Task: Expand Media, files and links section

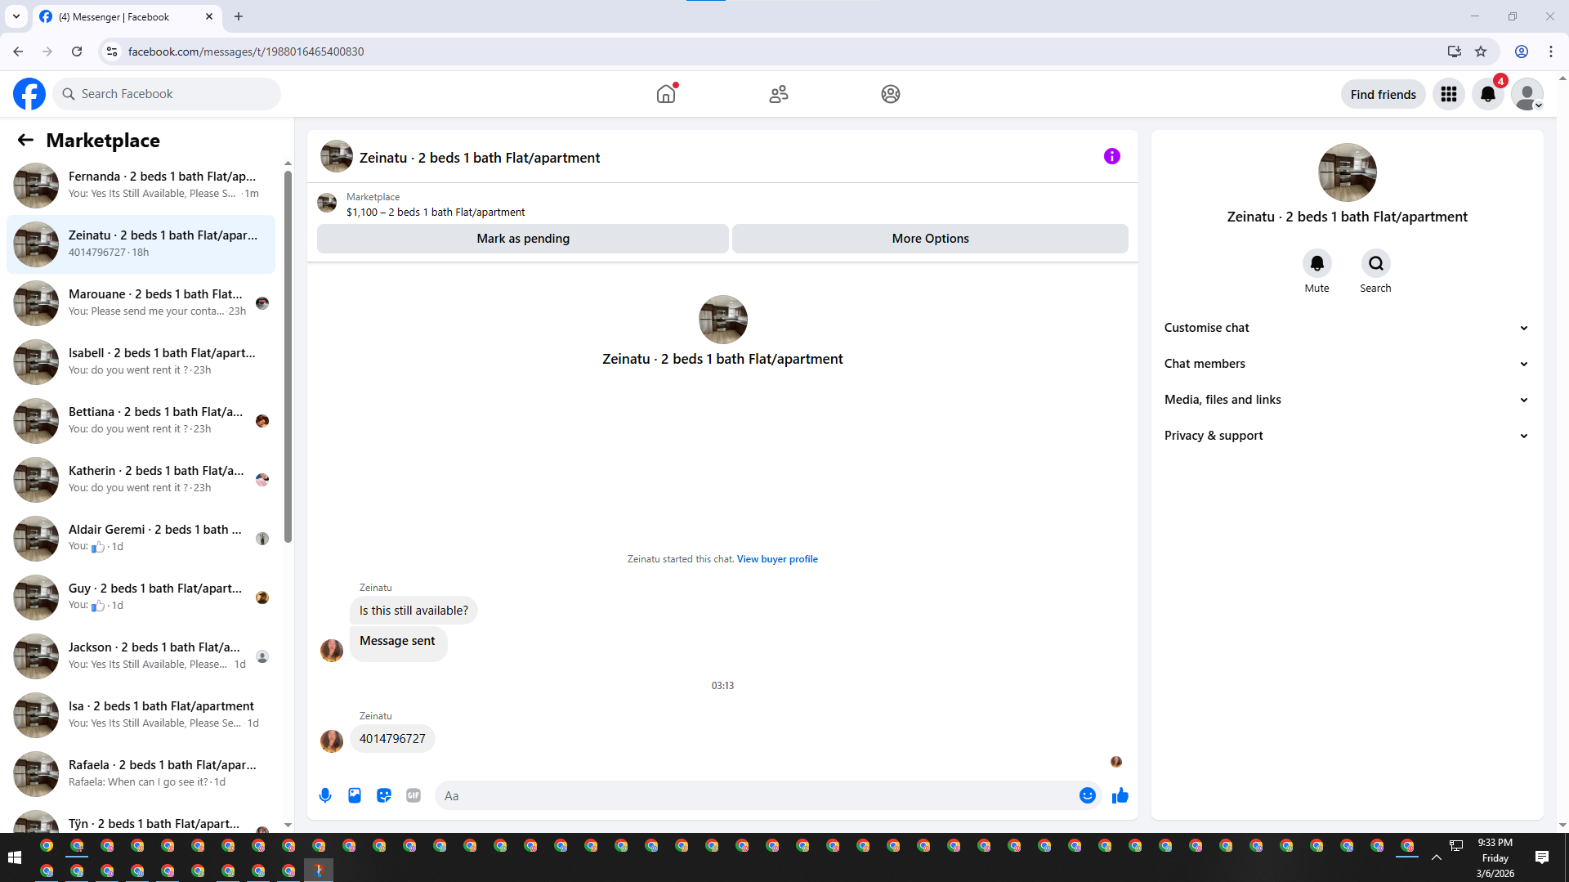Action: pyautogui.click(x=1347, y=400)
